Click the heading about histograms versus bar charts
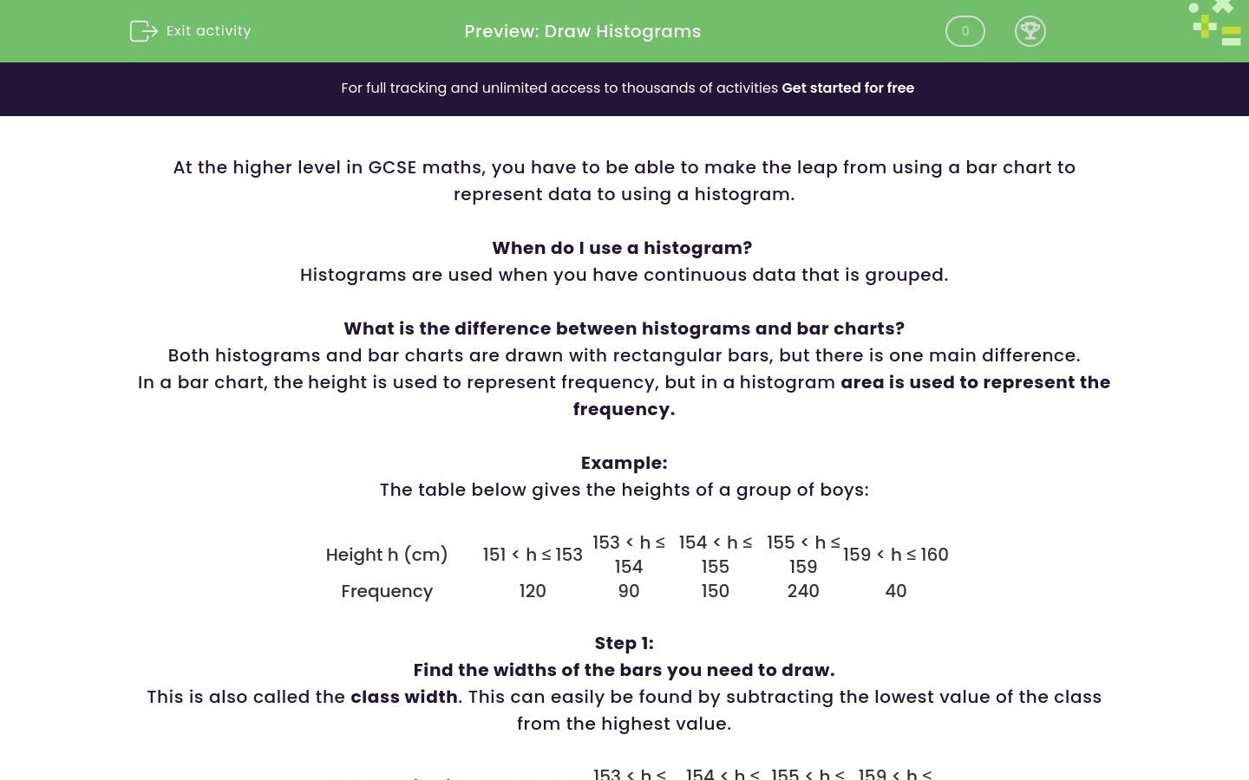Viewport: 1249px width, 780px height. [624, 328]
